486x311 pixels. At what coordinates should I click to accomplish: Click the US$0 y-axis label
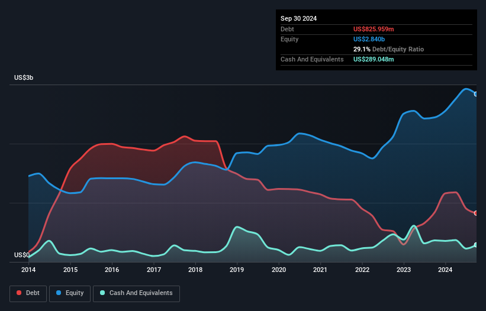(22, 255)
